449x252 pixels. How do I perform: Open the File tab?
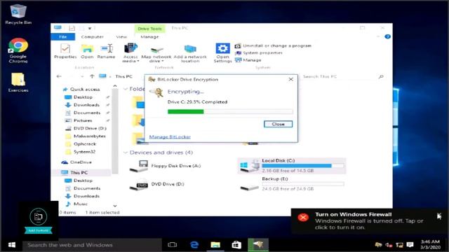tap(62, 37)
